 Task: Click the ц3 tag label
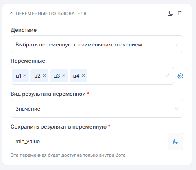tap(57, 76)
